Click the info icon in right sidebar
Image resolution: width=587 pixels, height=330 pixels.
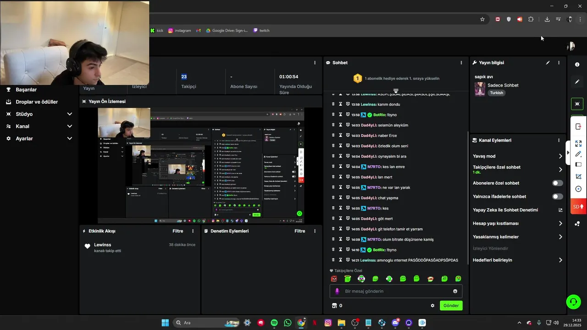[577, 65]
